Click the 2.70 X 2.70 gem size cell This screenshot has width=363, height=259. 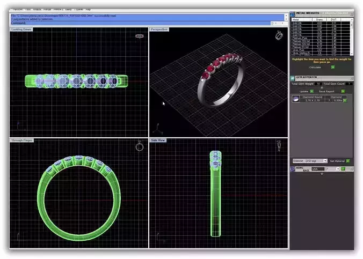313,100
